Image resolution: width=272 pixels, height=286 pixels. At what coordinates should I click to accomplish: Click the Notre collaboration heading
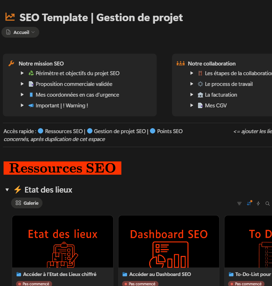[x=212, y=63]
